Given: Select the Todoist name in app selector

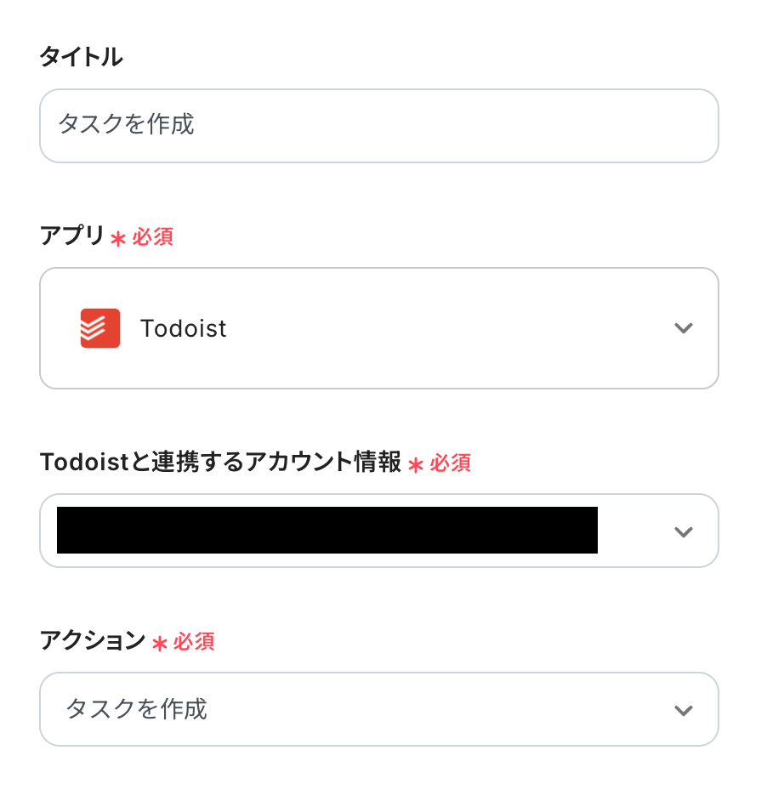Looking at the screenshot, I should [x=184, y=329].
